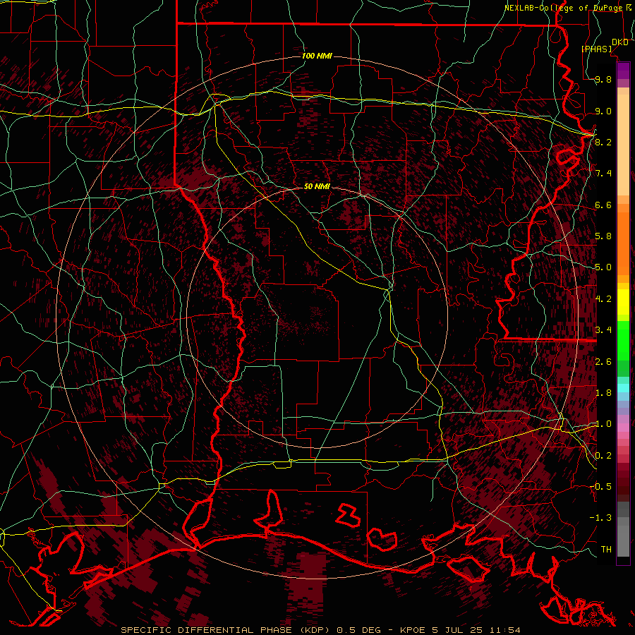
Task: Select the 5.0 value on the scale
Action: [x=603, y=267]
